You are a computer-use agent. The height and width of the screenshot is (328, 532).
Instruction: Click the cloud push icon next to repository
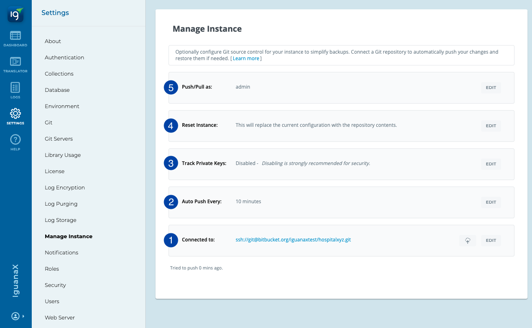point(468,241)
